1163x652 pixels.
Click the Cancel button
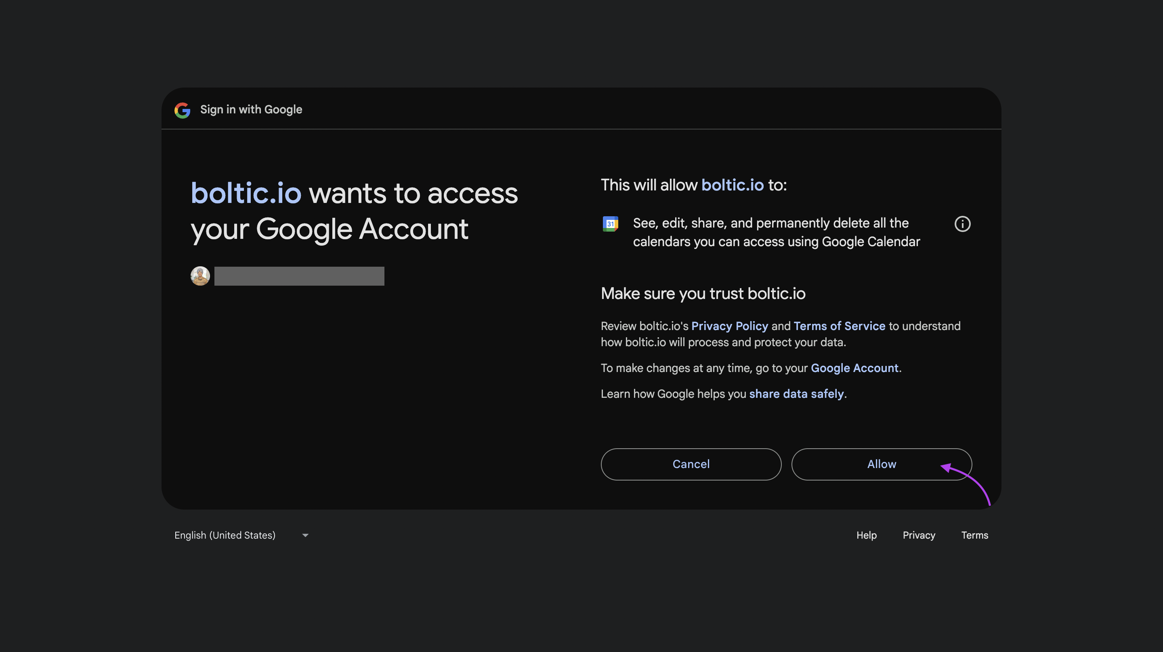pyautogui.click(x=691, y=464)
